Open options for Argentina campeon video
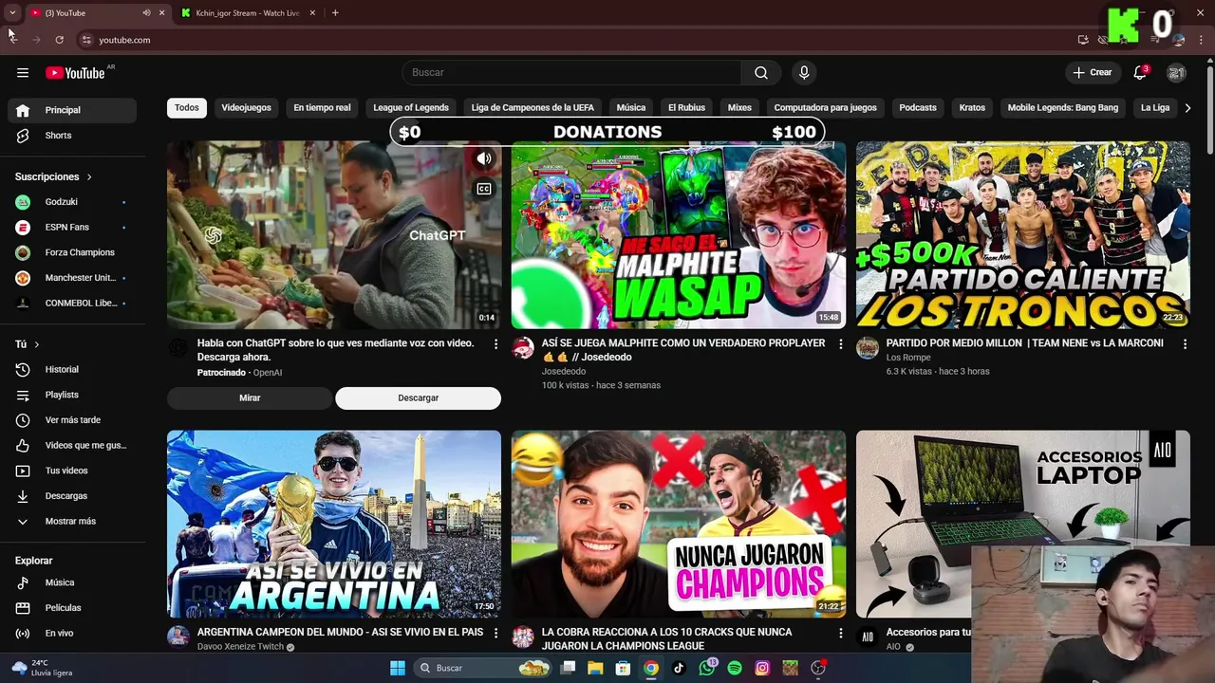1215x683 pixels. (495, 633)
